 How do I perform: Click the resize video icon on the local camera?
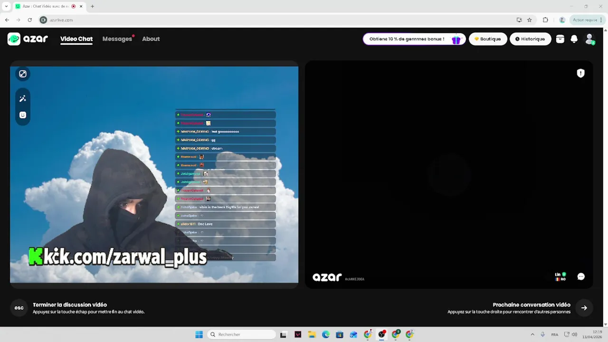tap(23, 74)
